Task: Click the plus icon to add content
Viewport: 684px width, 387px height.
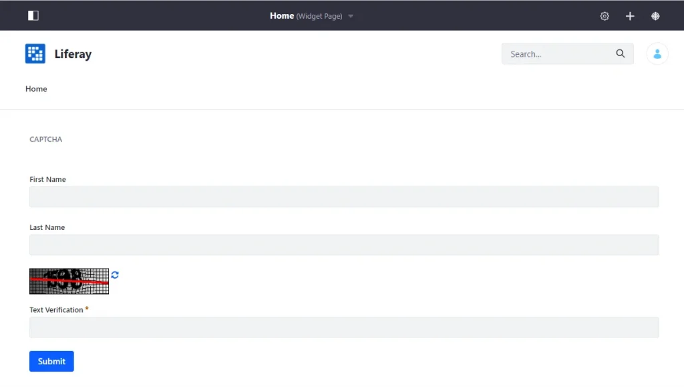Action: click(630, 15)
